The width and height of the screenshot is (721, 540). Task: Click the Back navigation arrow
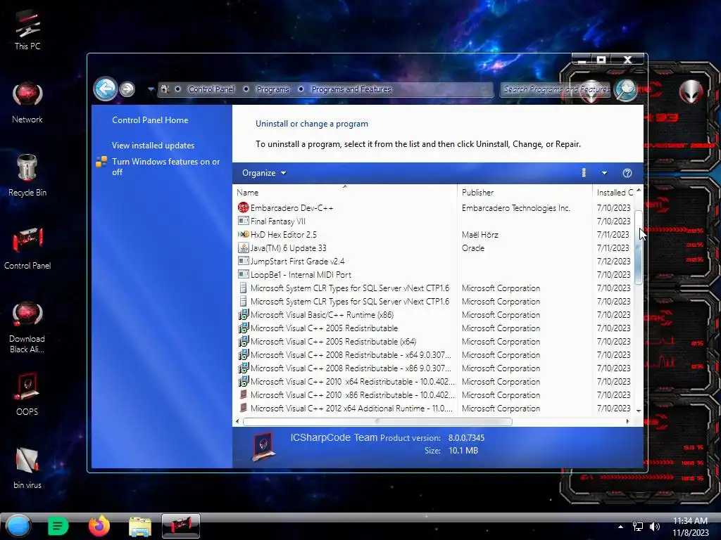pyautogui.click(x=106, y=89)
